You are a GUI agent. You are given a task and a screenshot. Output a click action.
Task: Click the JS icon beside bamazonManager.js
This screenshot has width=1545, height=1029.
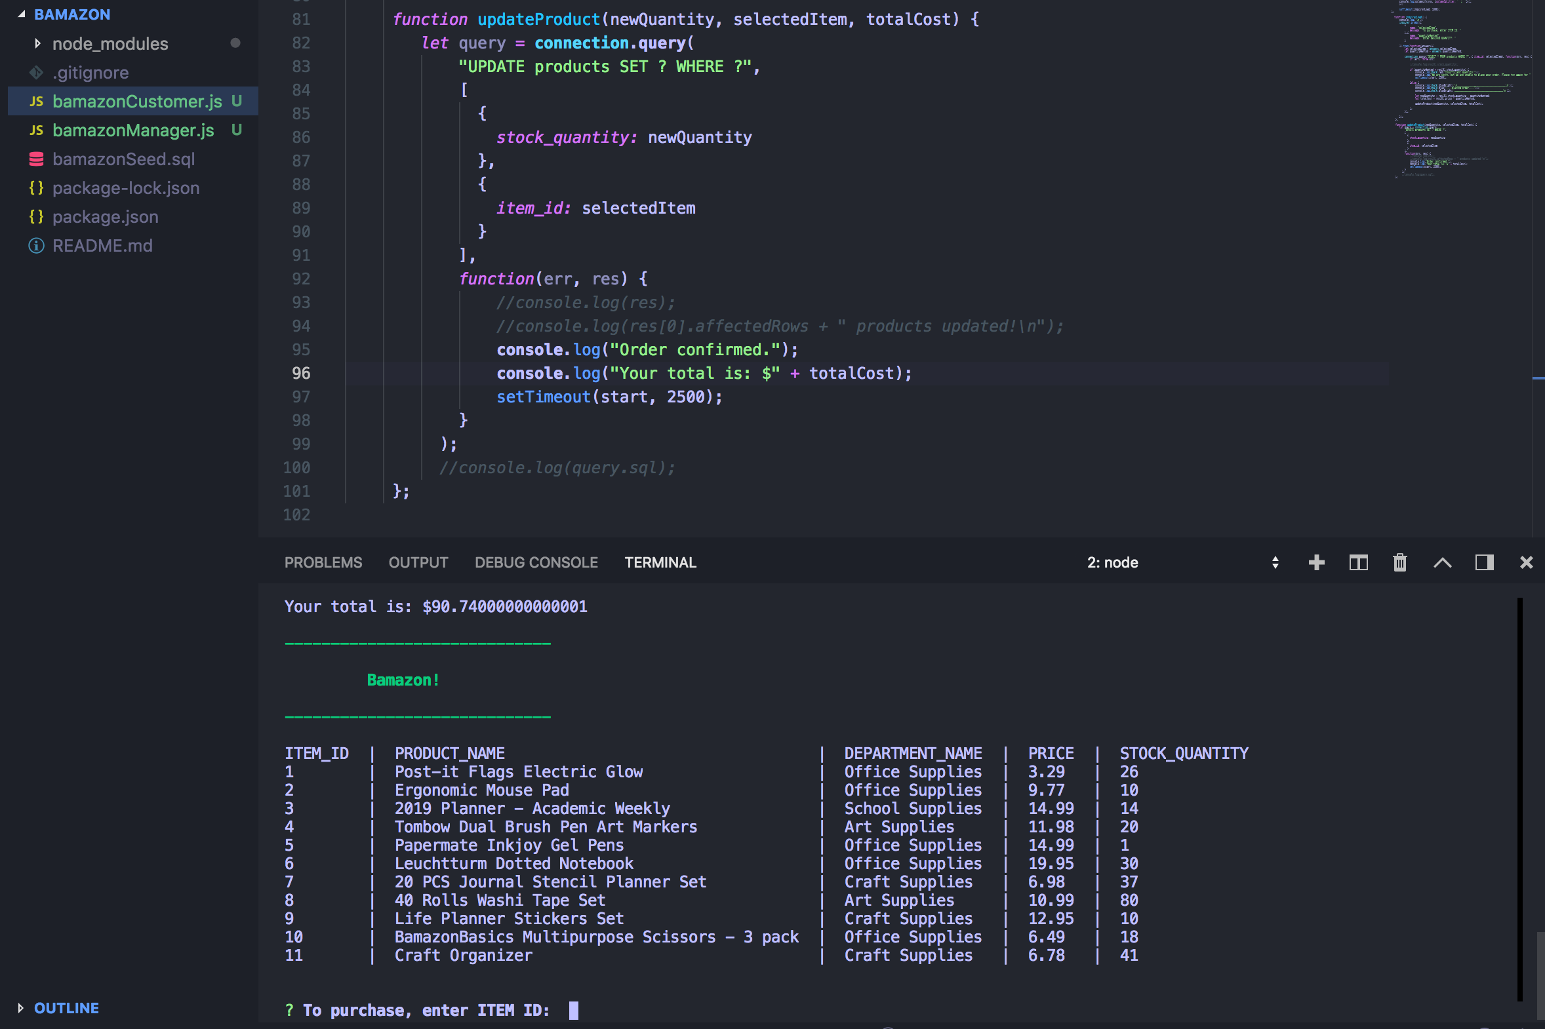tap(36, 130)
